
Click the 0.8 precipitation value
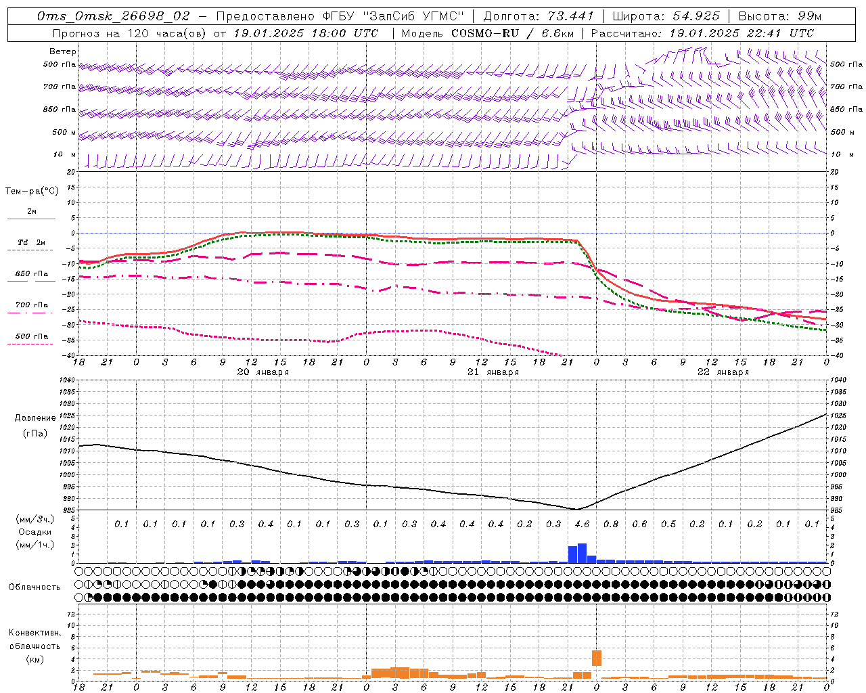point(611,524)
